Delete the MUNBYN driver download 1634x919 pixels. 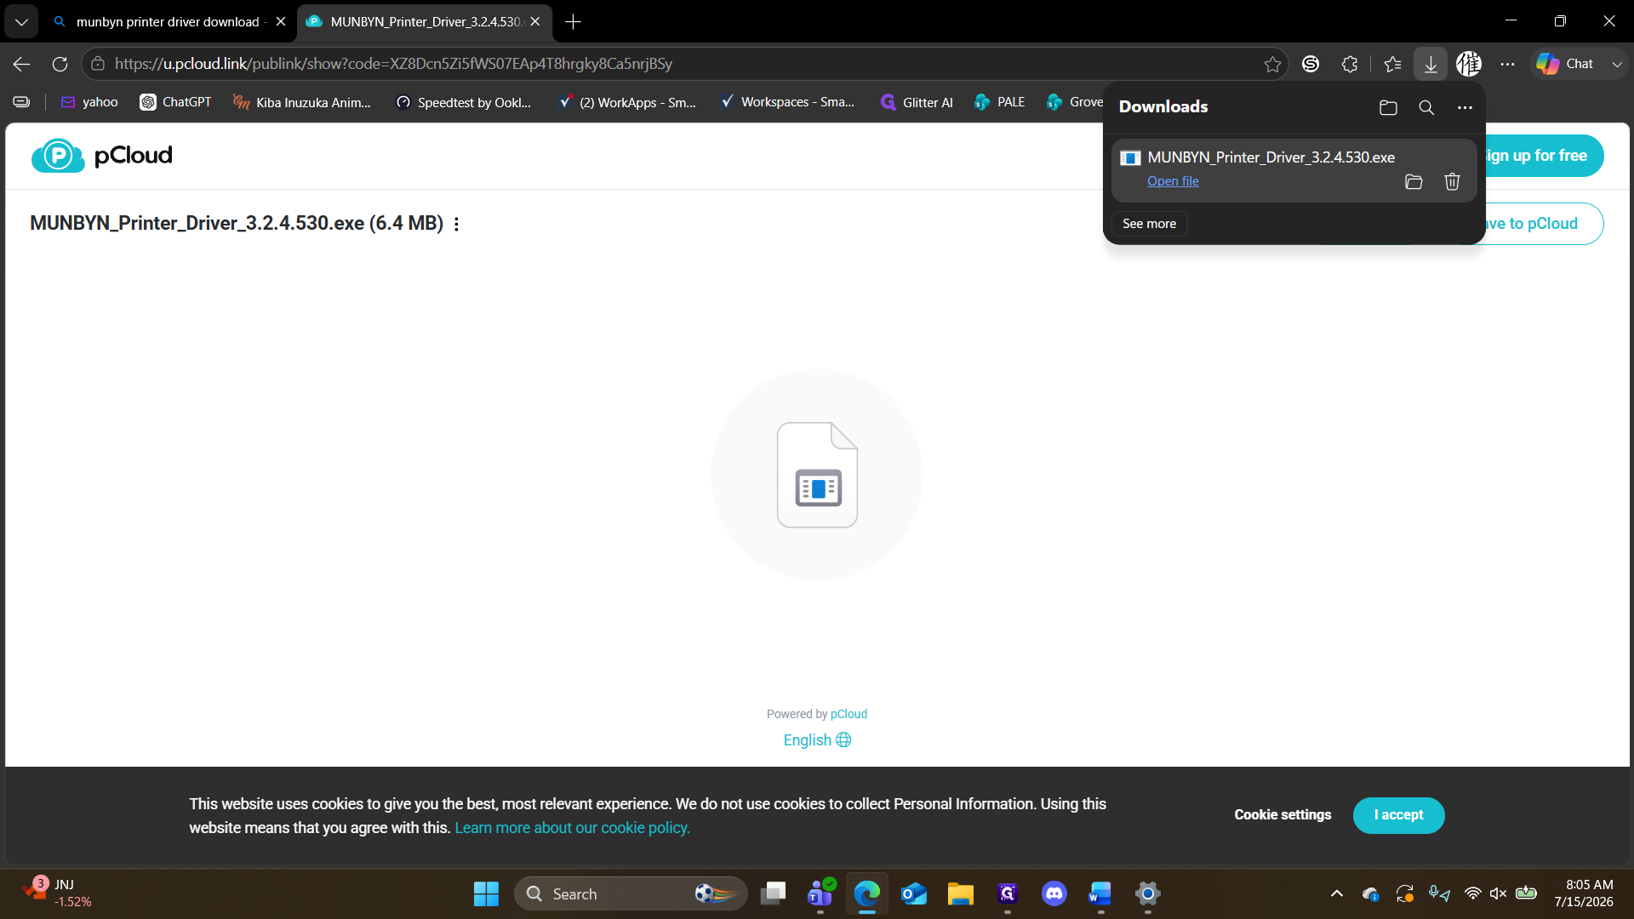point(1453,182)
